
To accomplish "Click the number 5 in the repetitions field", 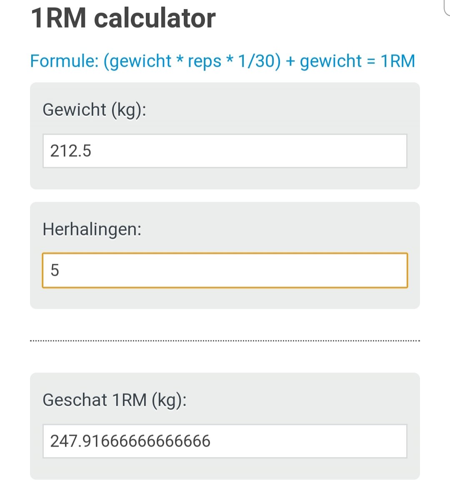I will [55, 270].
